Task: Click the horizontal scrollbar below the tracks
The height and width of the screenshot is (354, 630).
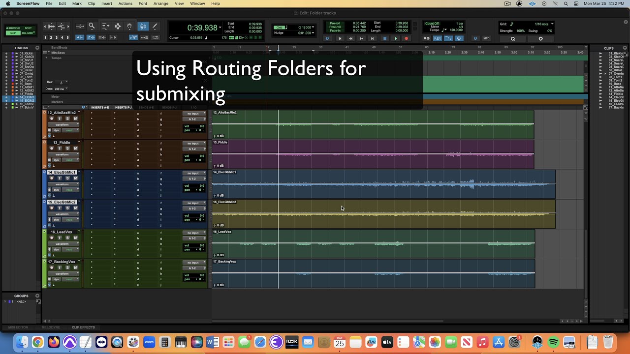Action: [328, 321]
